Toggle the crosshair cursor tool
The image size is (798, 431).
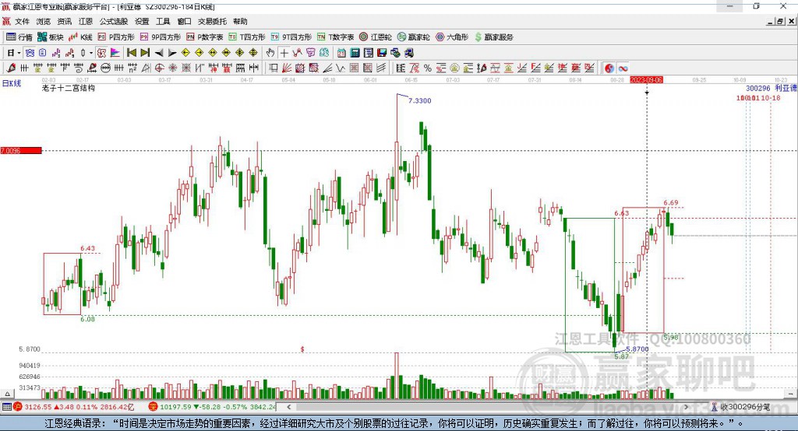pos(284,53)
